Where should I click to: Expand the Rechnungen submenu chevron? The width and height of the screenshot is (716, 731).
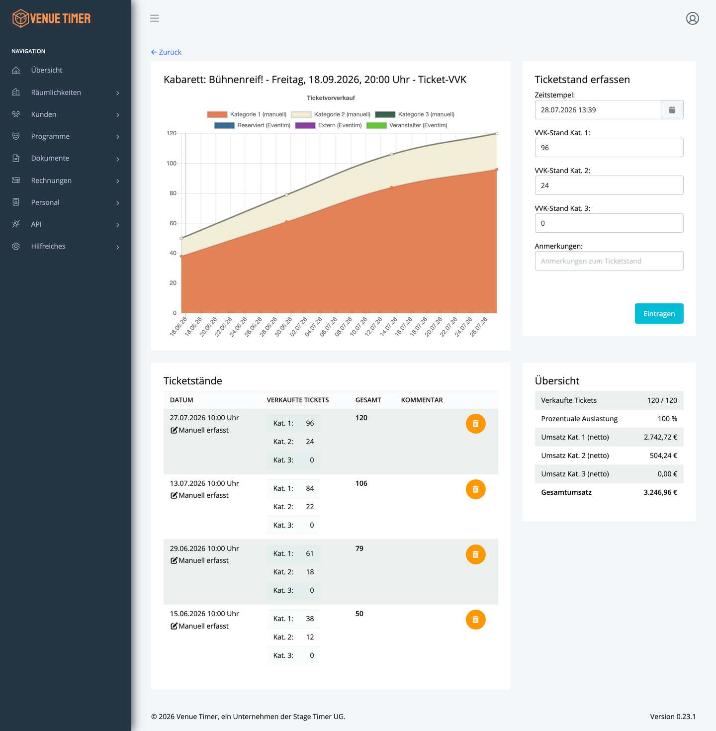[118, 181]
